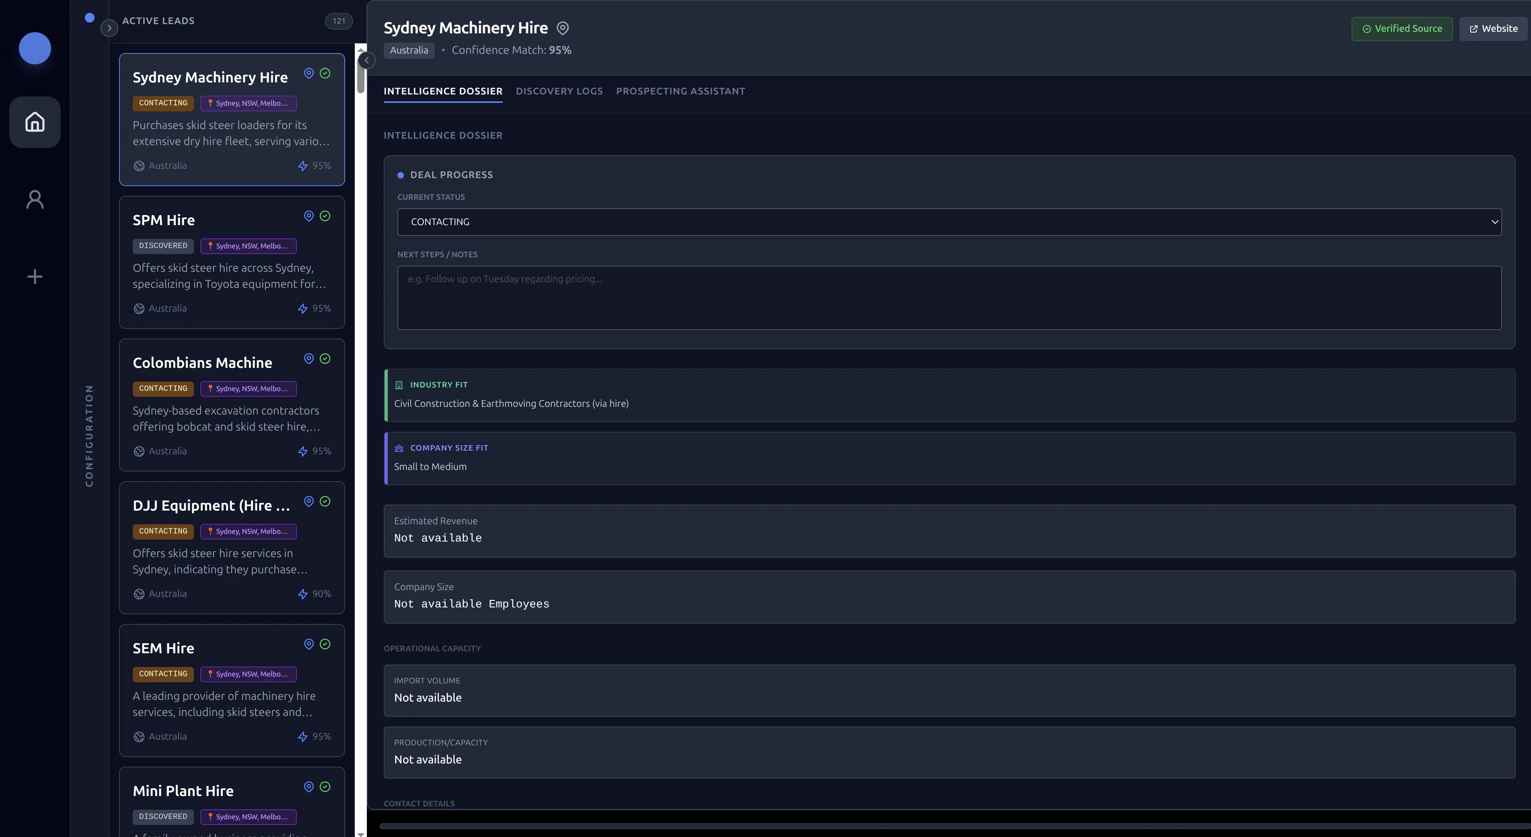Click the location pin beside the Sydney Machinery Hire header

pyautogui.click(x=563, y=28)
